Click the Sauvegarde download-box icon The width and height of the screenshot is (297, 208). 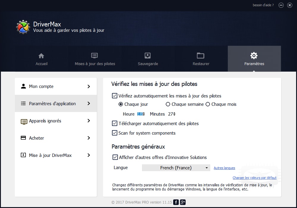[148, 56]
